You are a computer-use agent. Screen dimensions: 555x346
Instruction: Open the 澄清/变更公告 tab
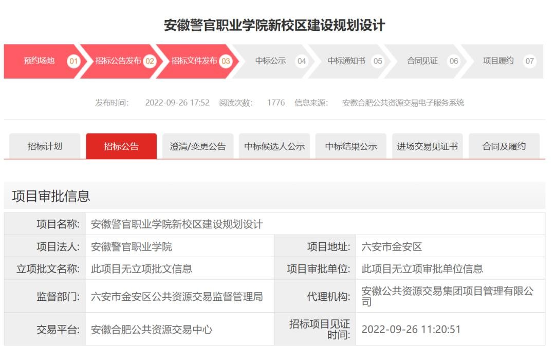[198, 146]
